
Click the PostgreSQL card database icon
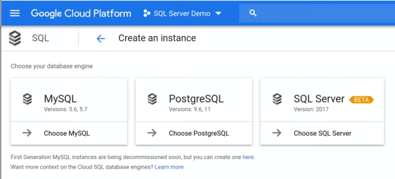pyautogui.click(x=152, y=99)
